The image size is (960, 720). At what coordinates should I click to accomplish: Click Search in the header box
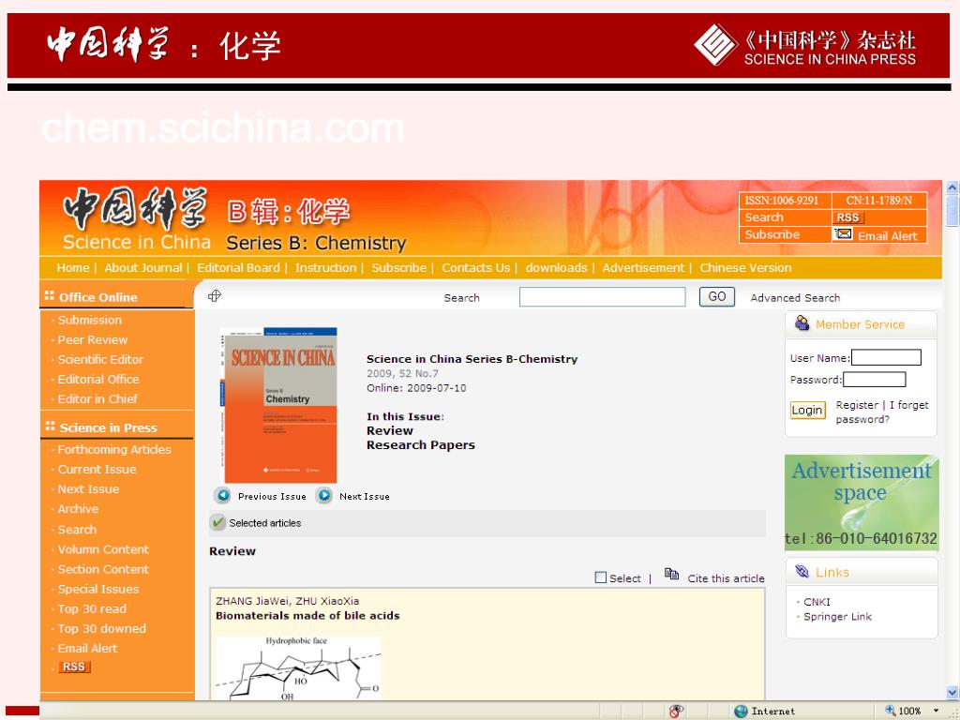pyautogui.click(x=764, y=217)
